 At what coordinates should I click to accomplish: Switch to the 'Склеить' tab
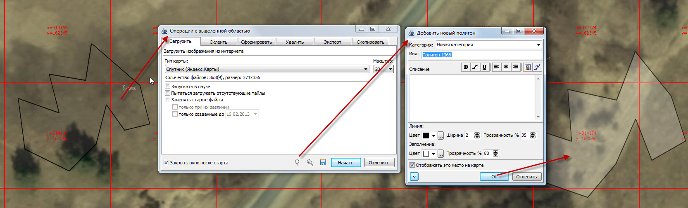pos(218,42)
